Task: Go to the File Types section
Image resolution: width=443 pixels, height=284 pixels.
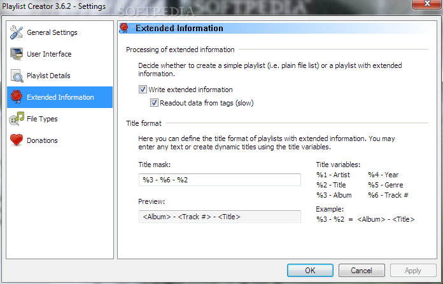Action: (60, 119)
